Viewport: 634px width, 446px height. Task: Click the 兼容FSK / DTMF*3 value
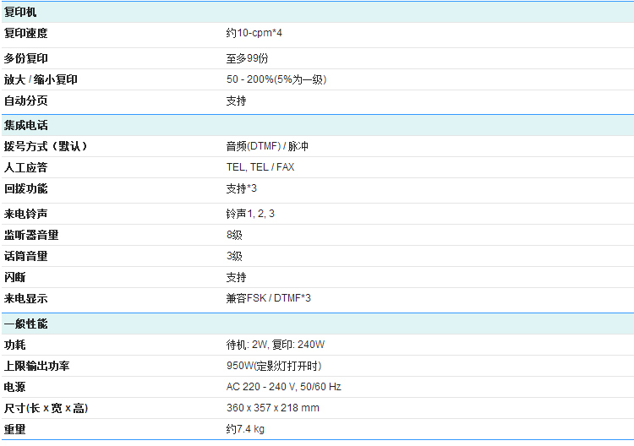pos(269,298)
